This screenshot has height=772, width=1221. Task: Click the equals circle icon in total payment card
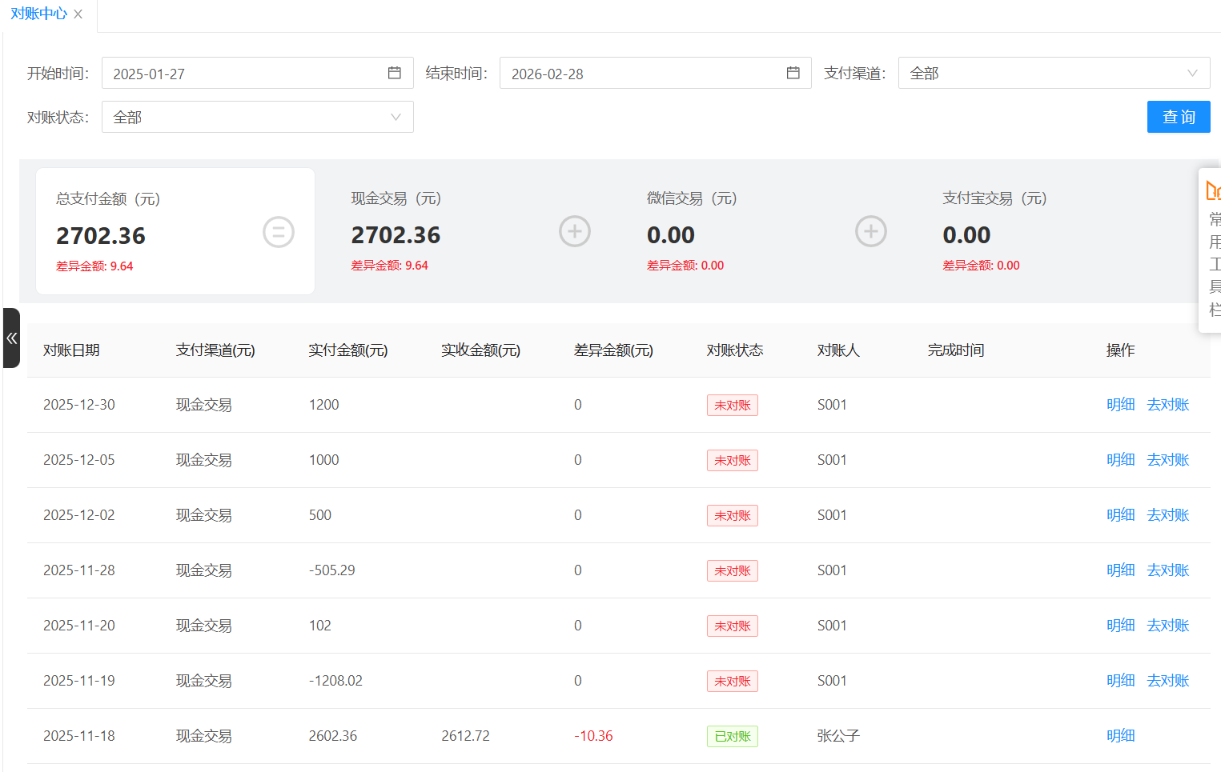[279, 233]
